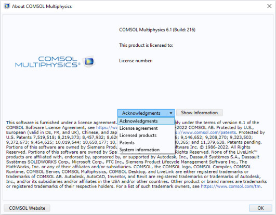Open the www.comsol.com/patents link

click(205, 132)
